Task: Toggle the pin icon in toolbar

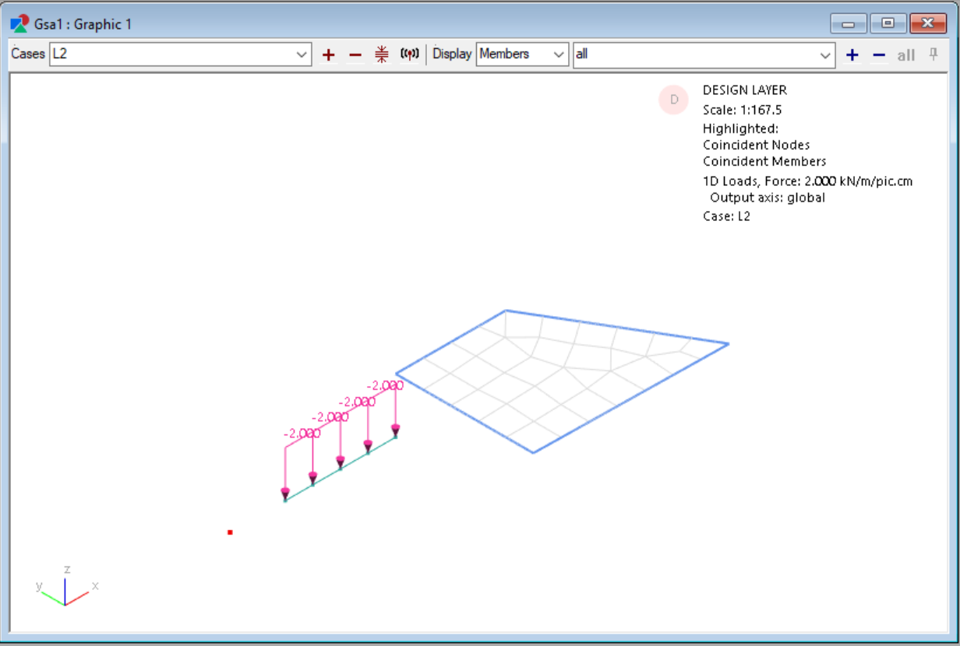Action: tap(934, 54)
